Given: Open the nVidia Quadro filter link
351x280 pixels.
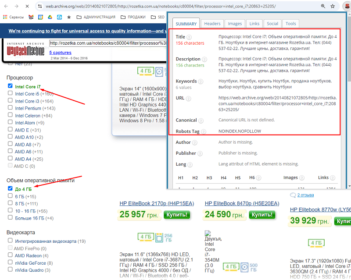Looking at the screenshot, I should 29,270.
